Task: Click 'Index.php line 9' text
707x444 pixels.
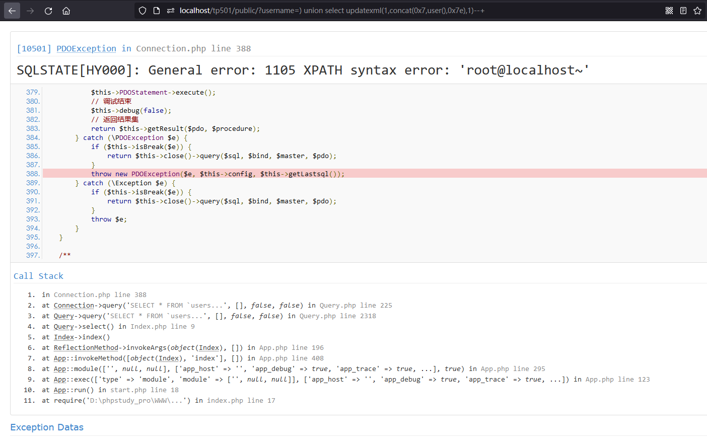Action: 163,327
